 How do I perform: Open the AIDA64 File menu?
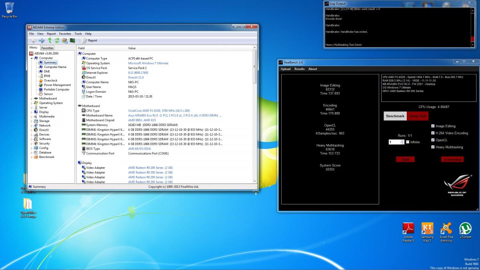click(x=32, y=34)
